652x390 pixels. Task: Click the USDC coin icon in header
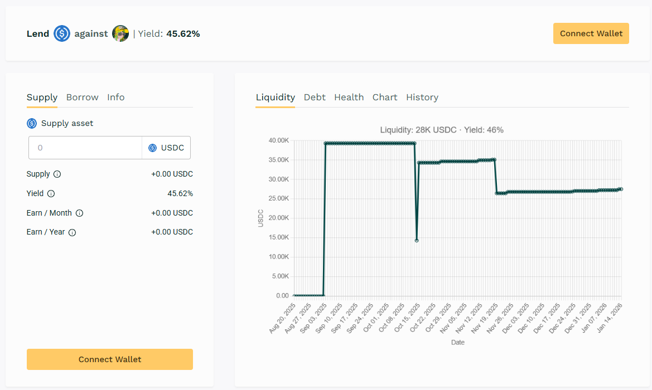point(62,33)
